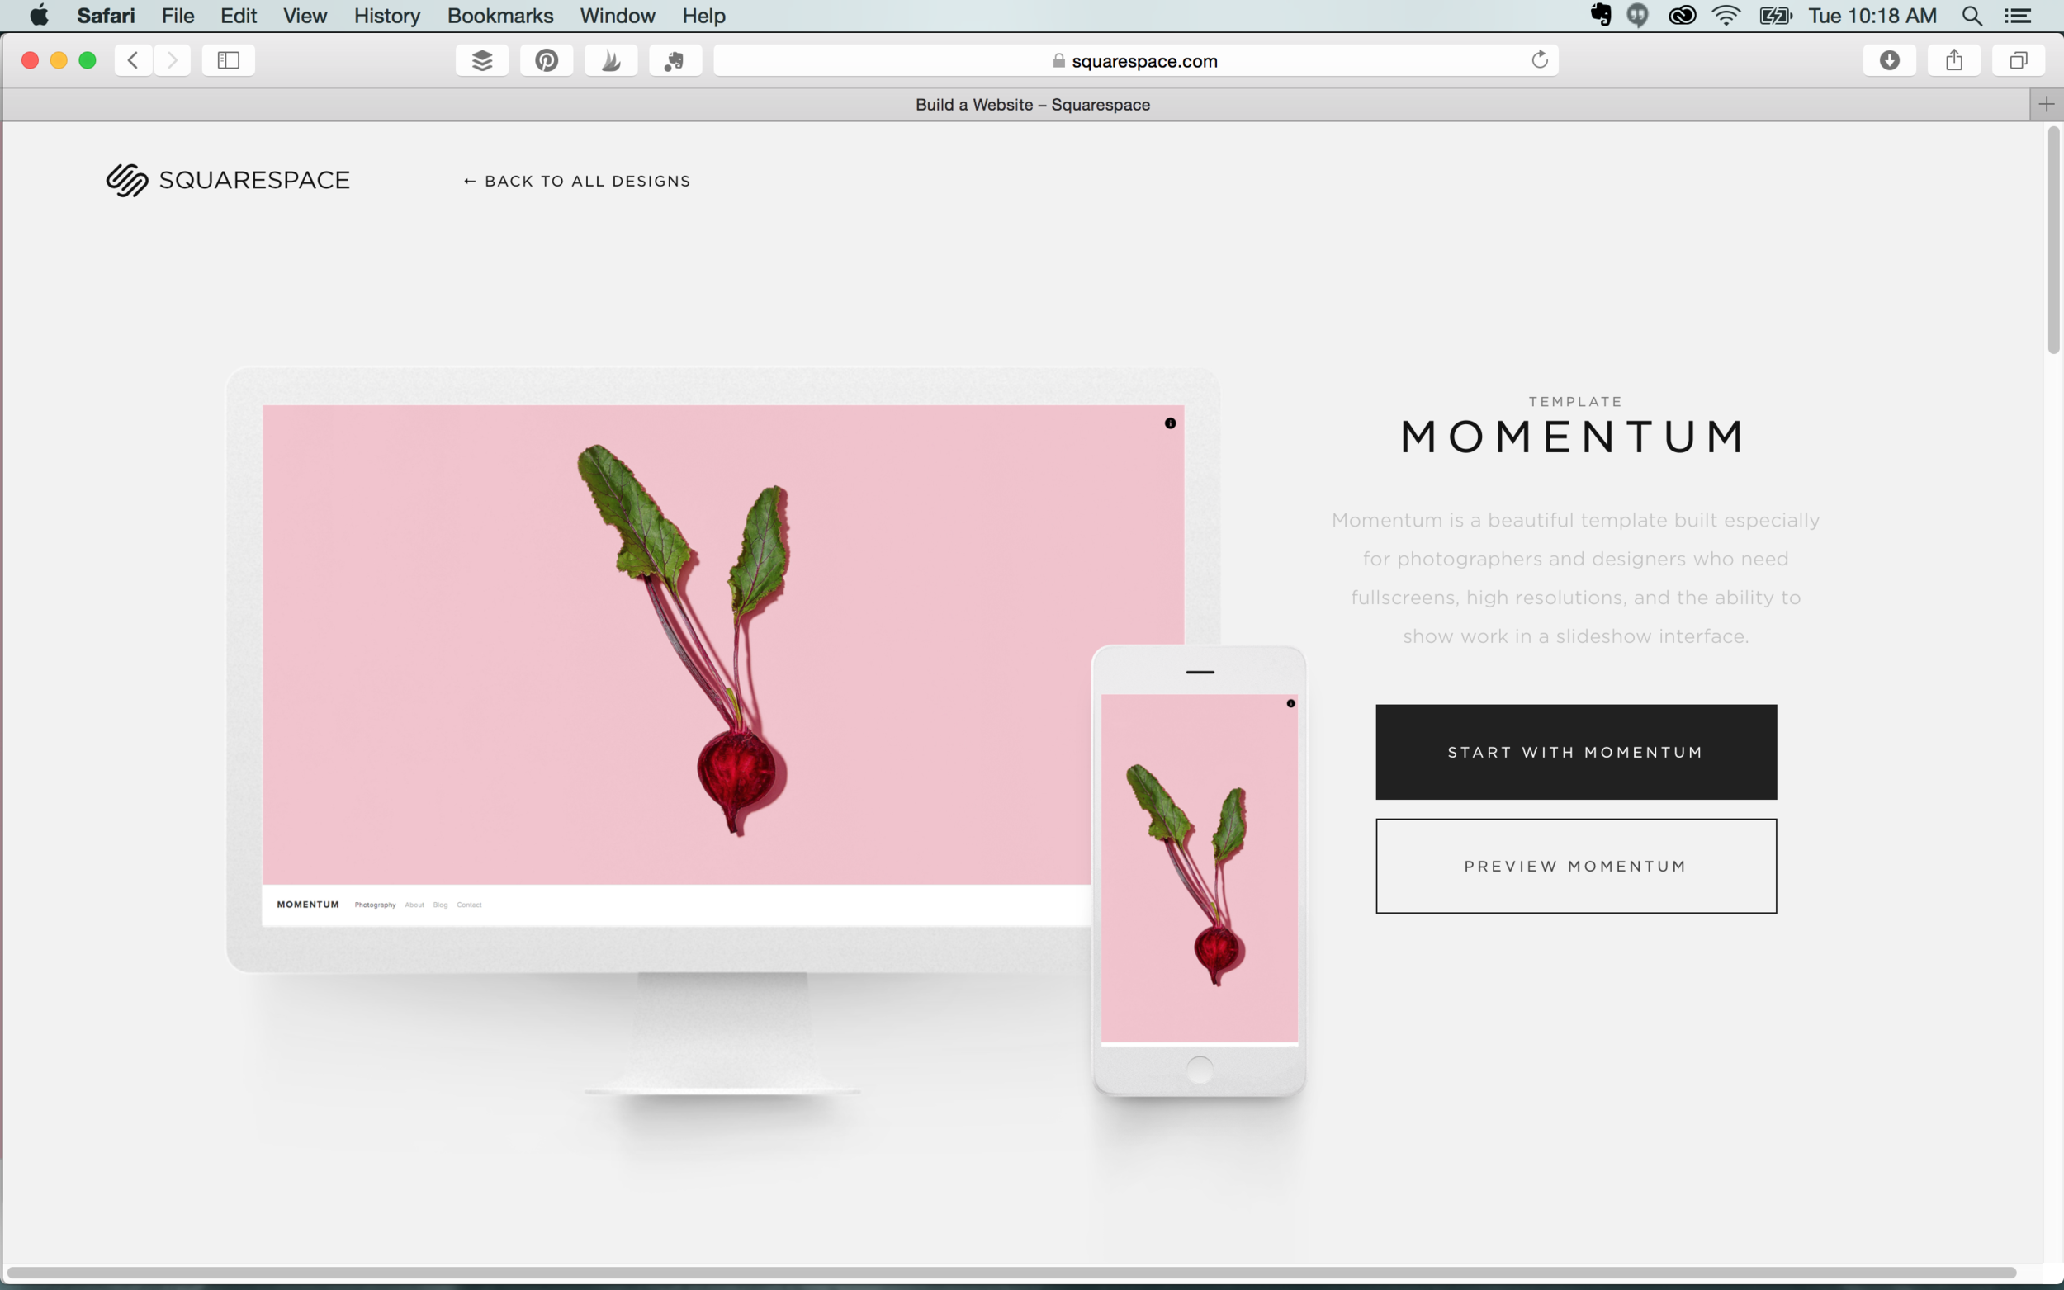Click the clock showing Tue 10:18 AM
Screen dimensions: 2064x1290
1872,16
